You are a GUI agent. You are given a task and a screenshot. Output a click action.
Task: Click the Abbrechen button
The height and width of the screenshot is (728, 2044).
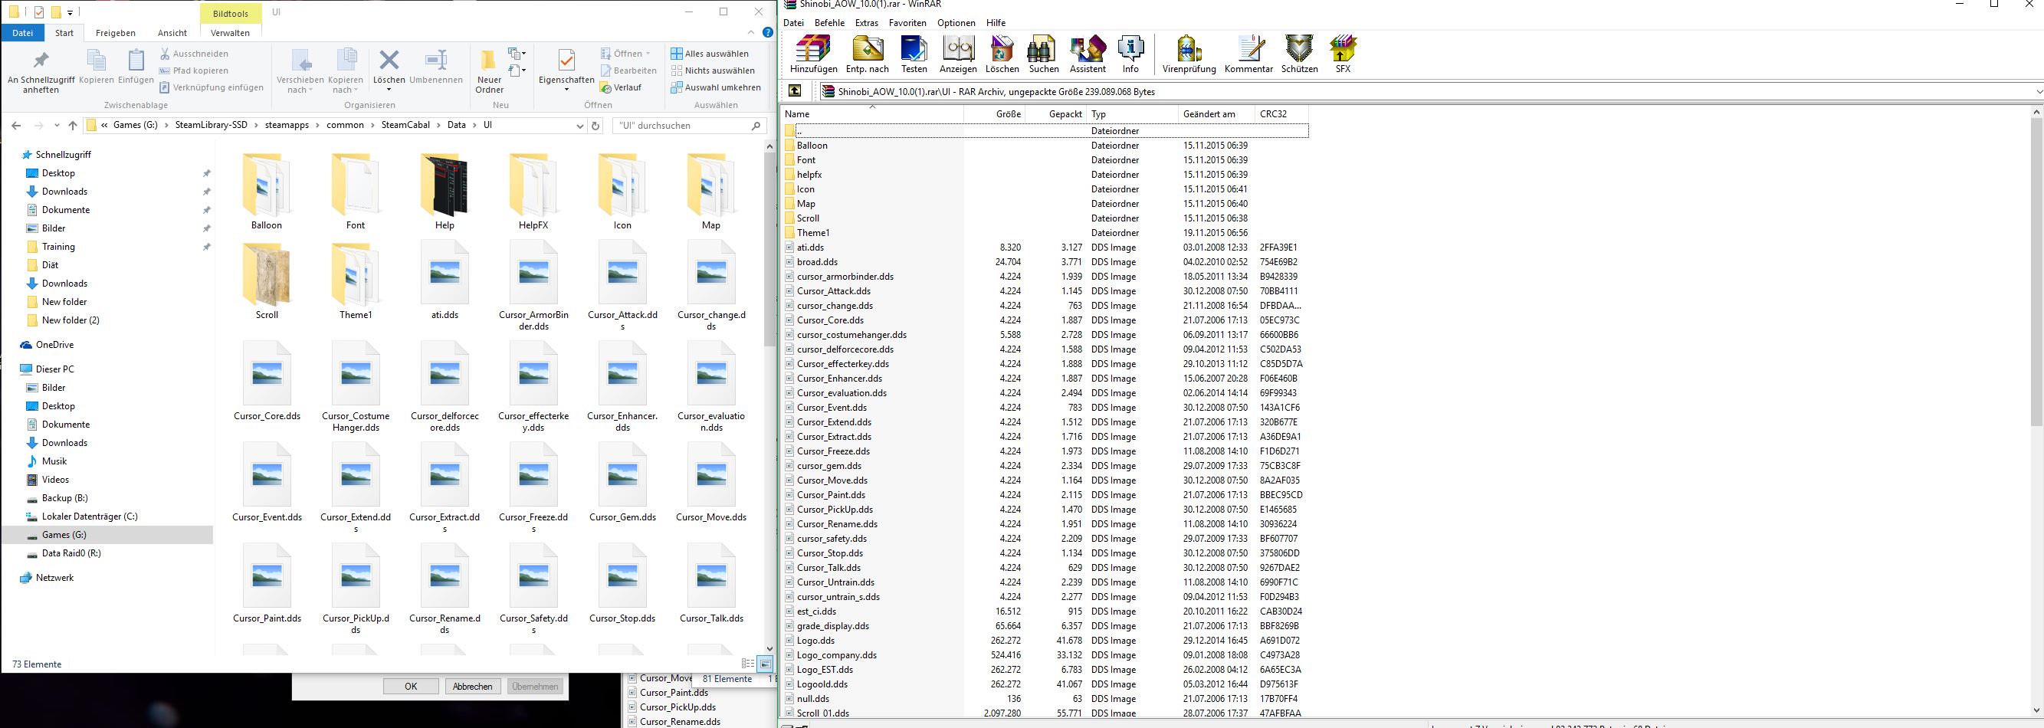click(x=473, y=686)
